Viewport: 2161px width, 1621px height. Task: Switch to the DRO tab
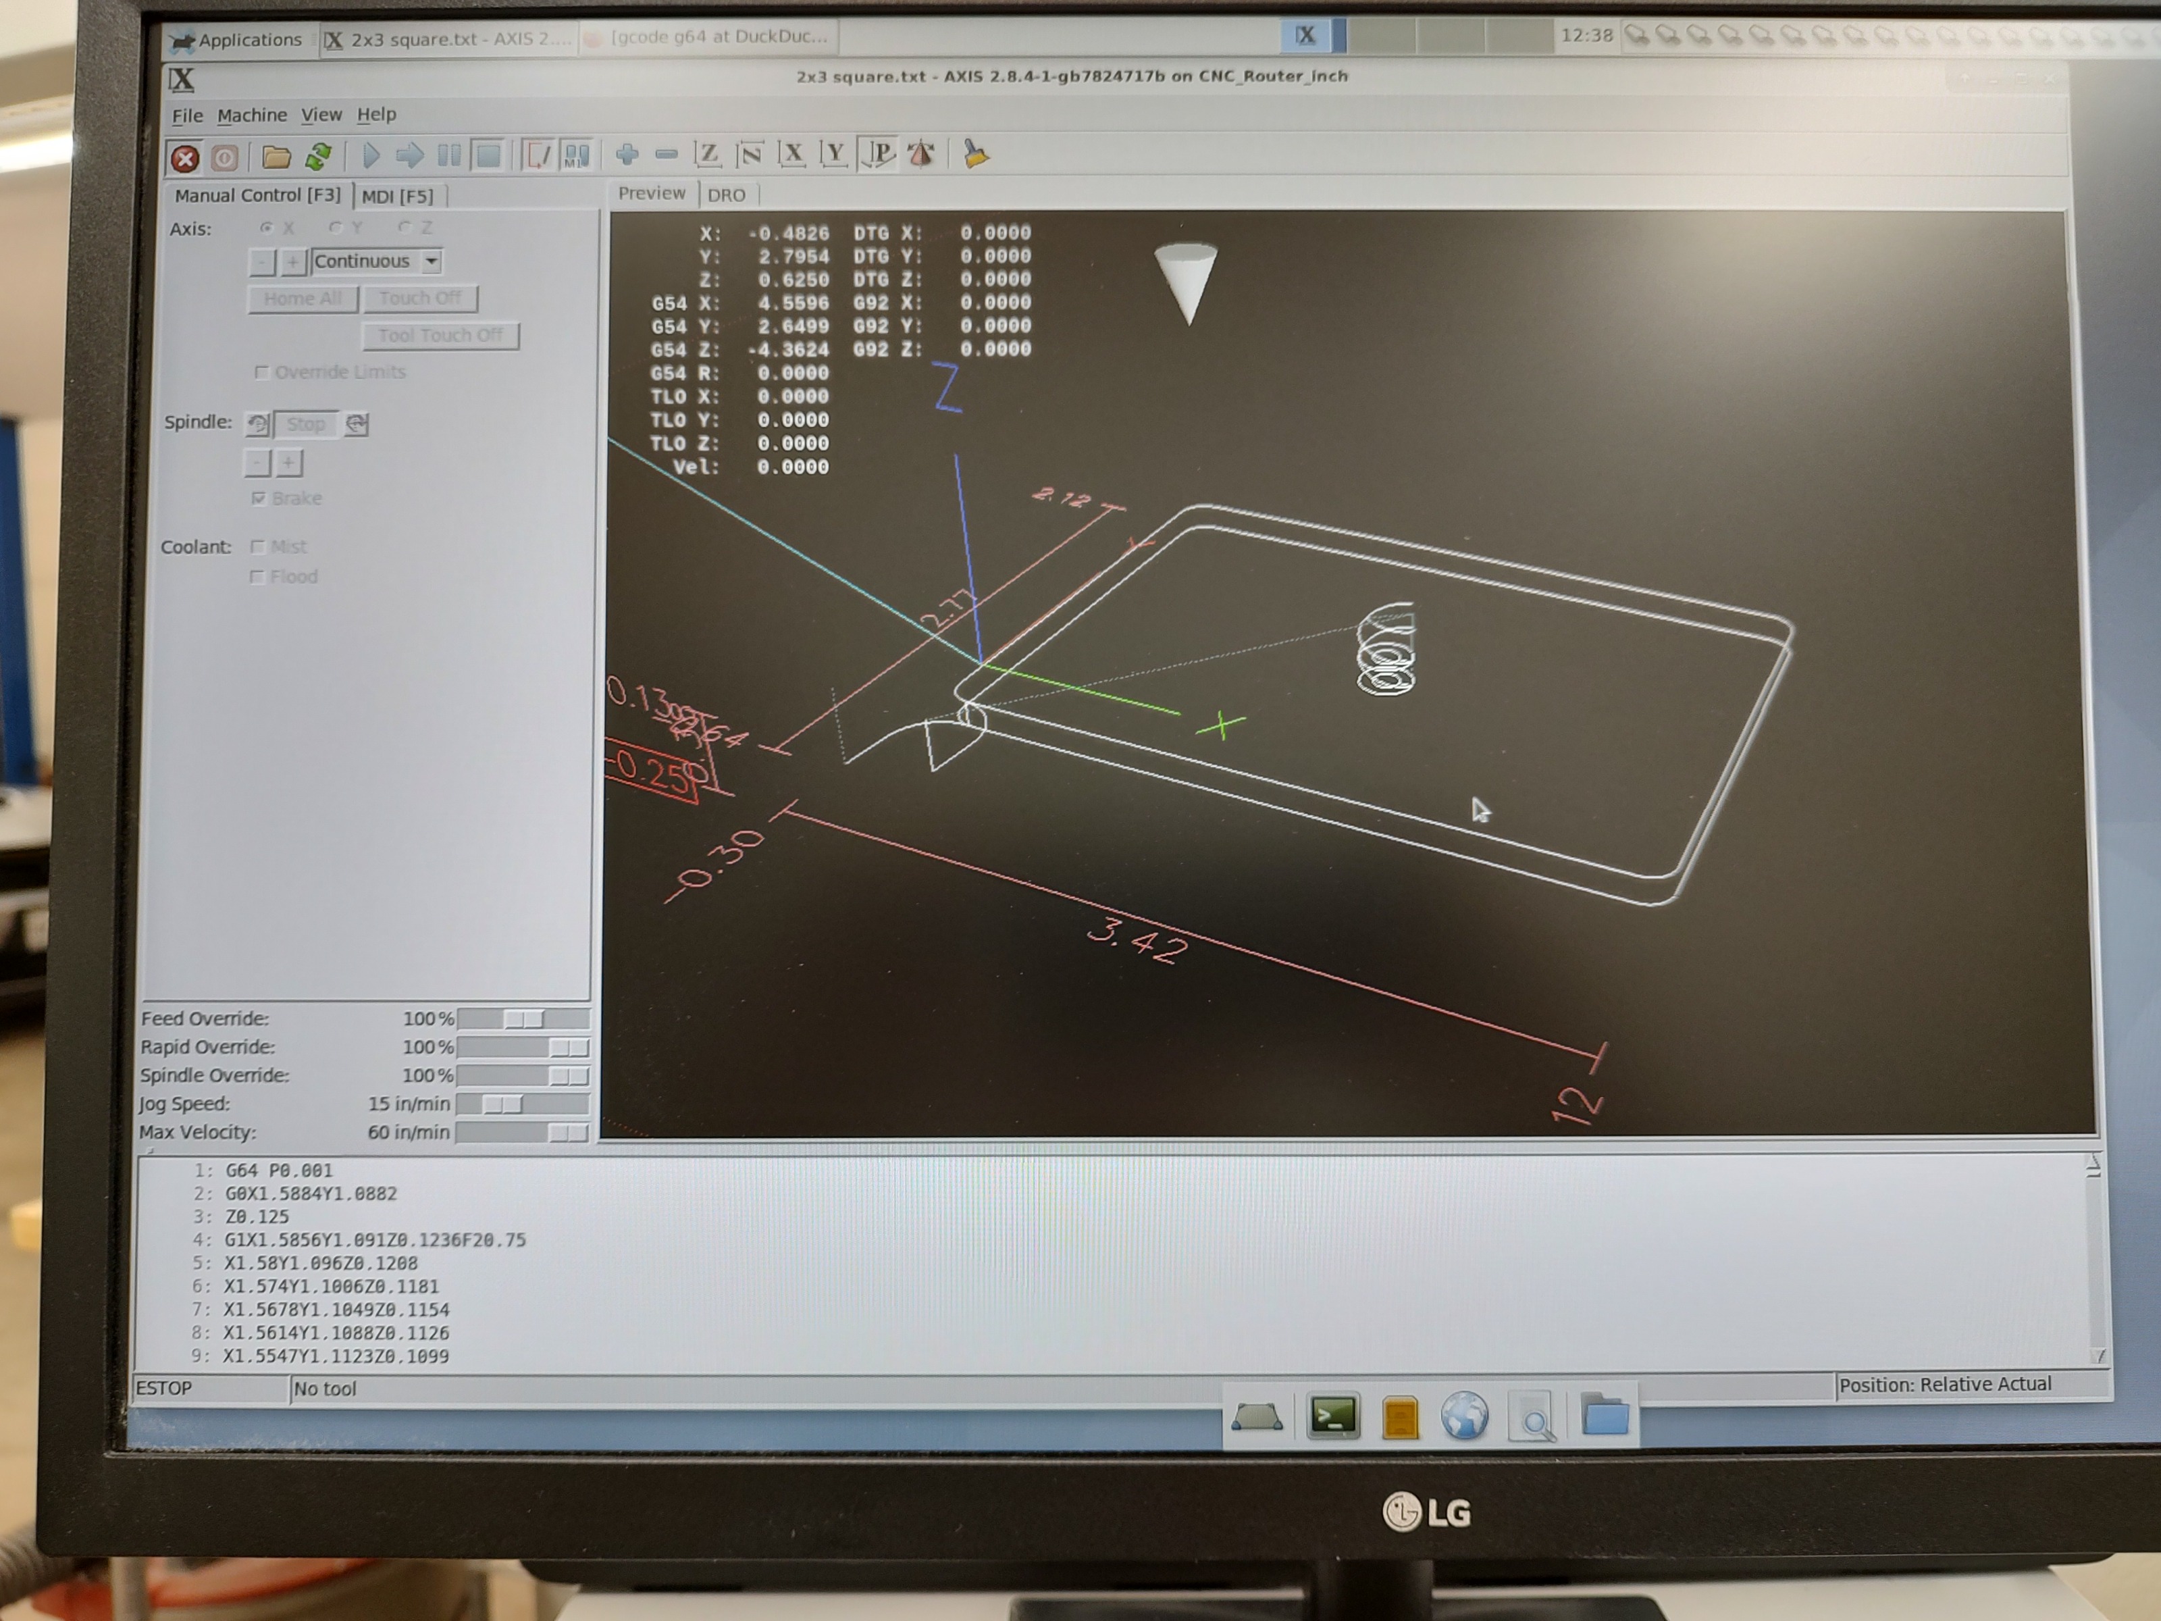(726, 195)
